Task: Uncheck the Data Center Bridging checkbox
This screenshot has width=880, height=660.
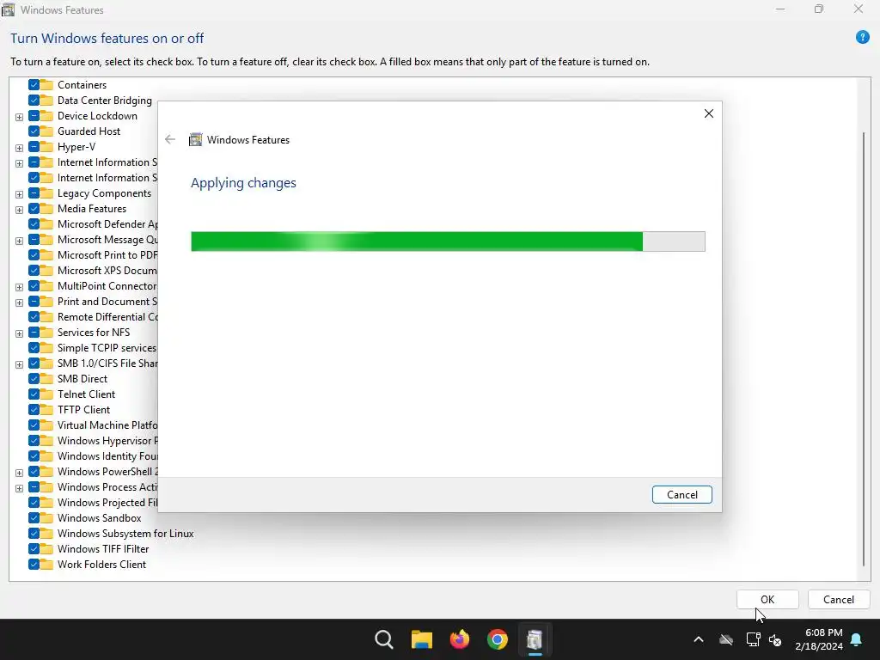Action: coord(34,101)
